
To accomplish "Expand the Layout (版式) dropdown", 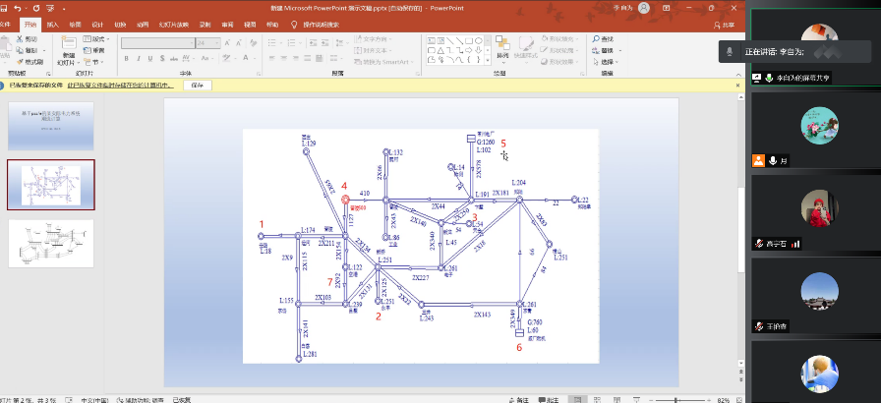I will click(x=96, y=38).
